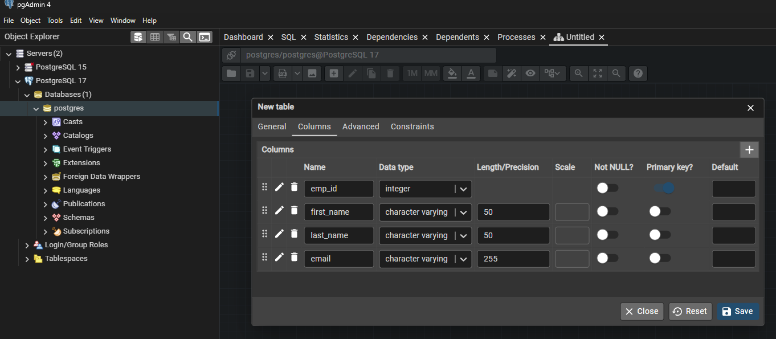Viewport: 776px width, 339px height.
Task: Click the last_name Length/Precision field
Action: (513, 235)
